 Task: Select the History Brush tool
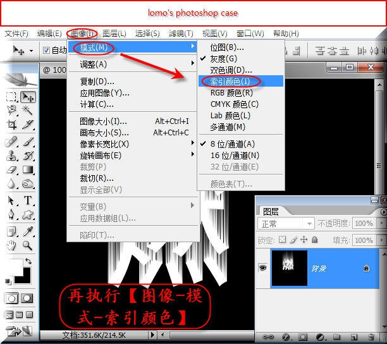28,156
